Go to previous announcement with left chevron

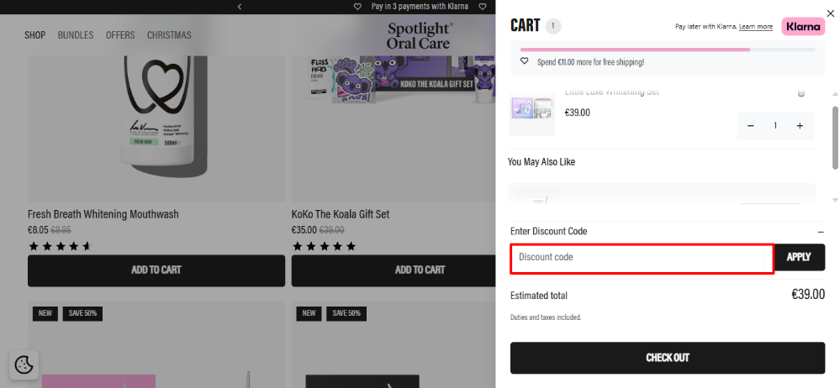[240, 7]
